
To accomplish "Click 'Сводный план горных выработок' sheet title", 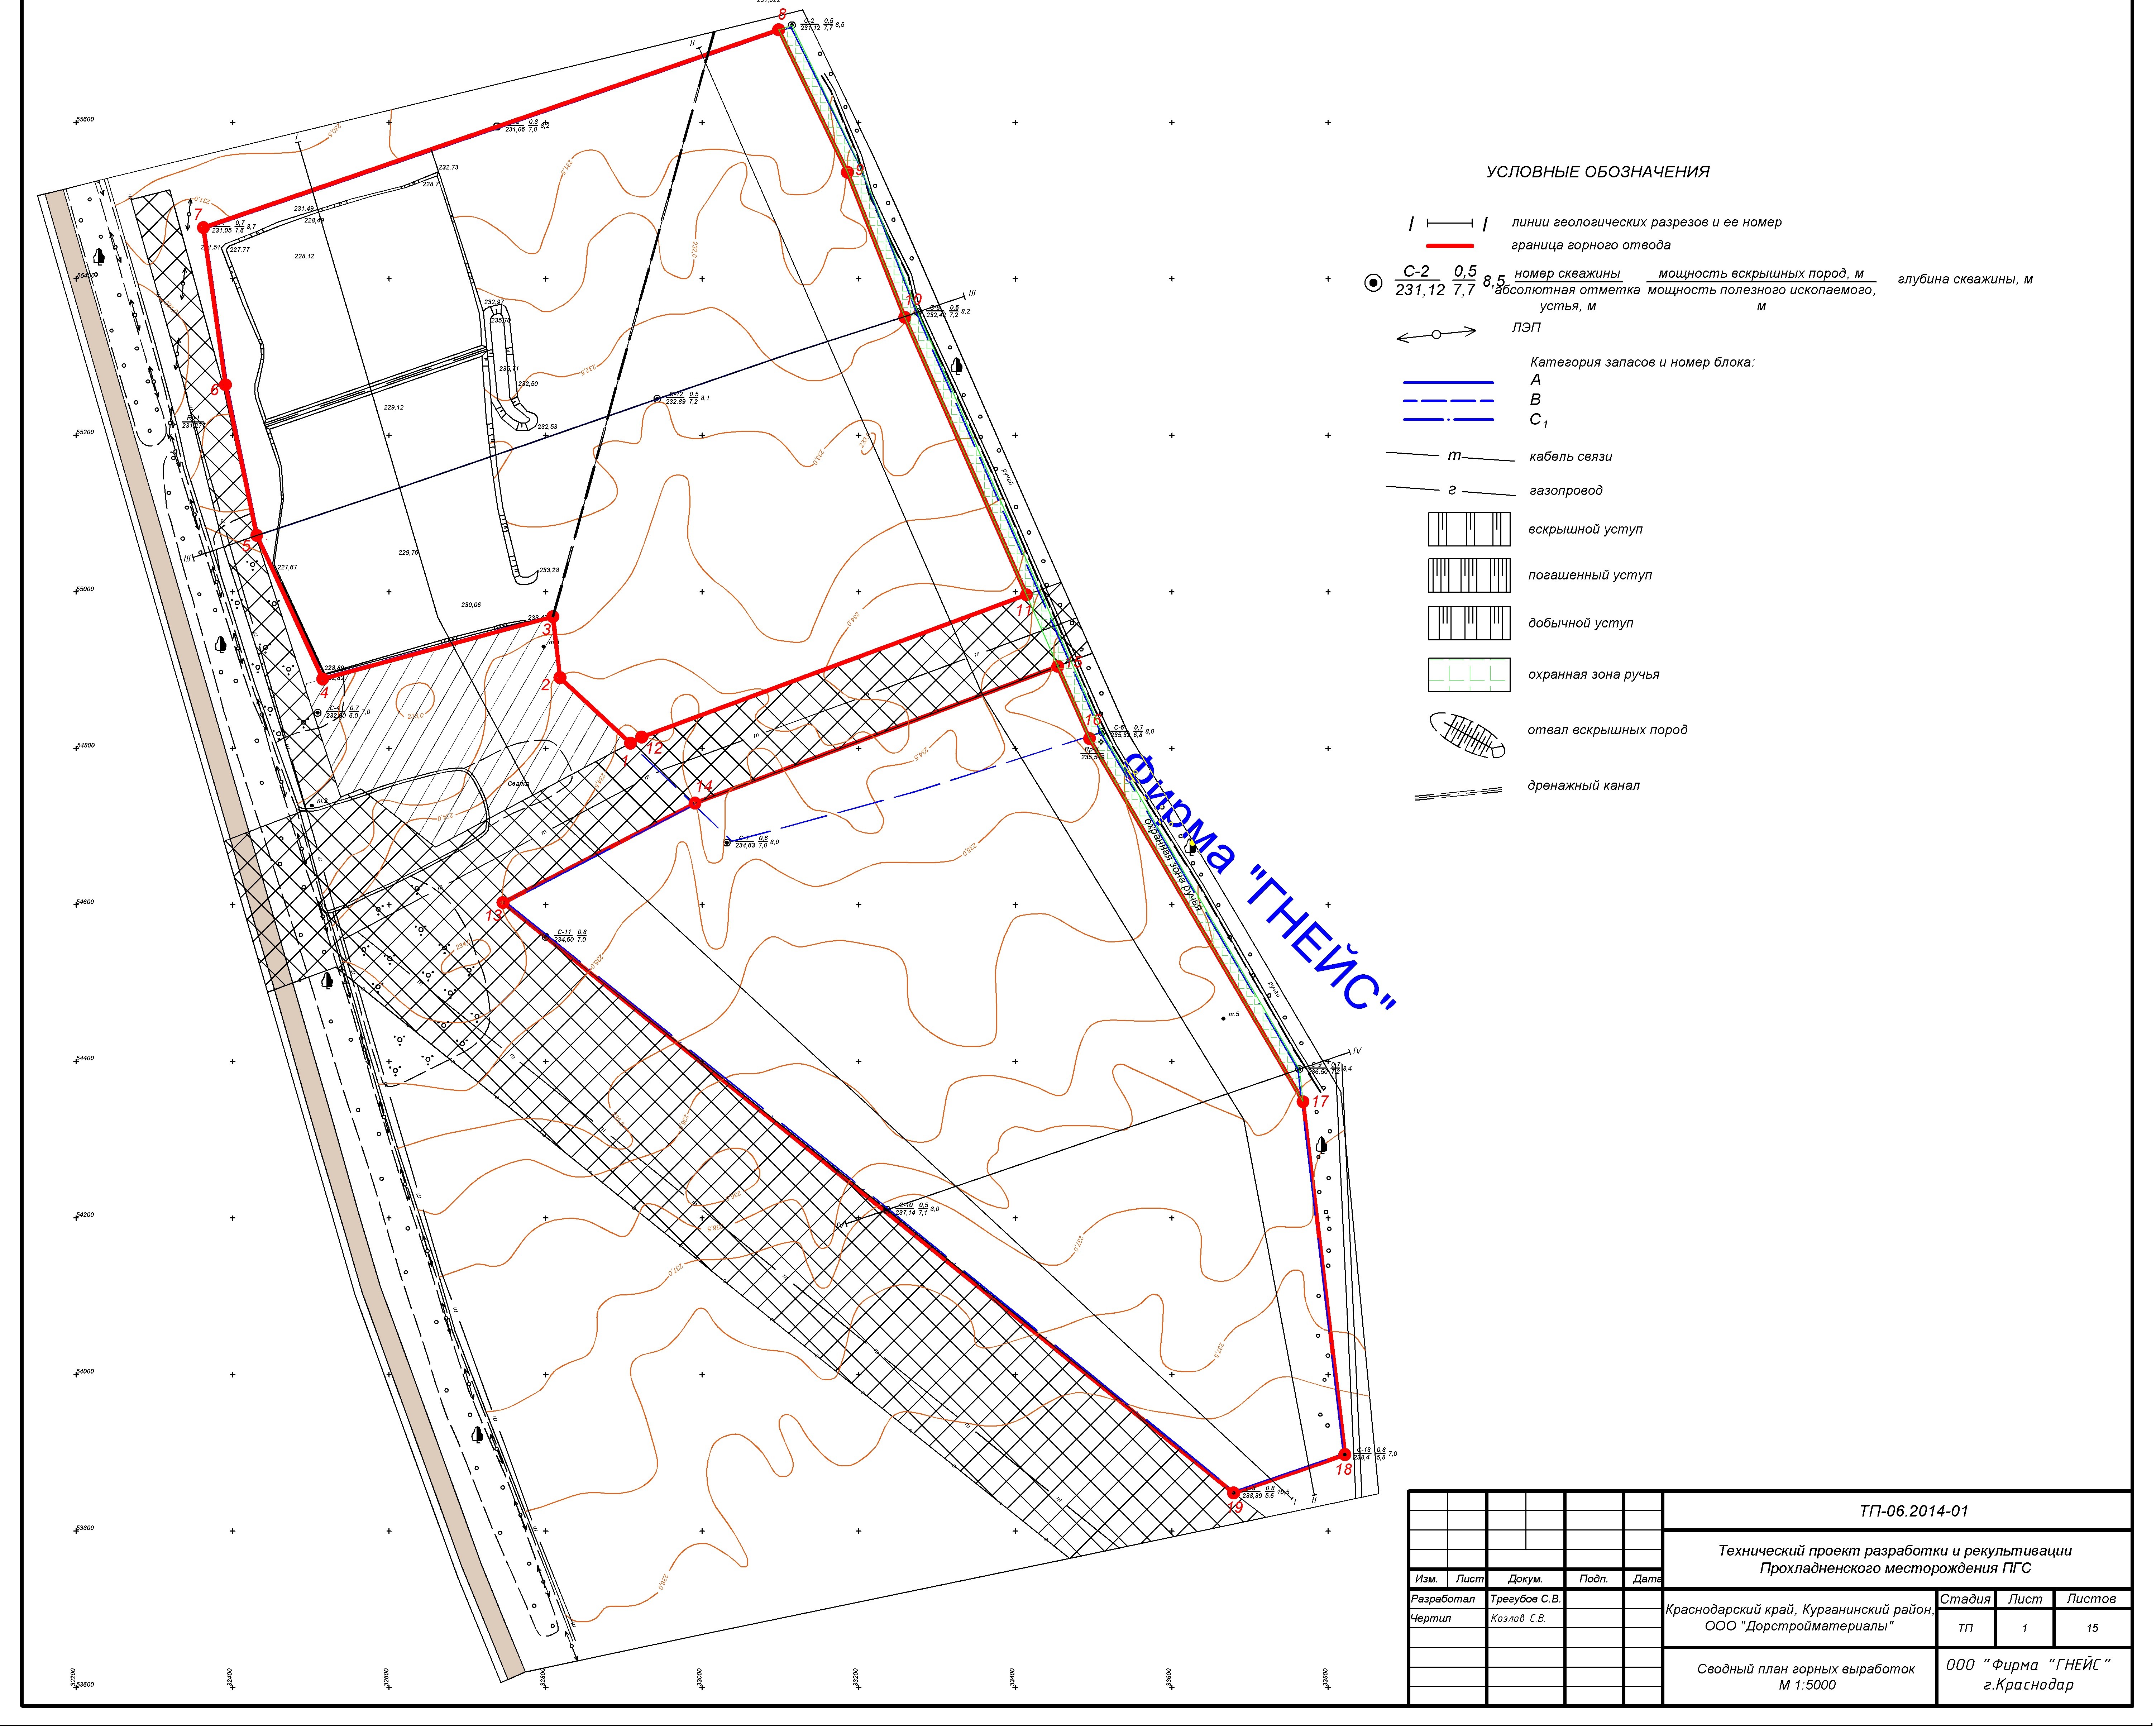I will (1806, 1669).
